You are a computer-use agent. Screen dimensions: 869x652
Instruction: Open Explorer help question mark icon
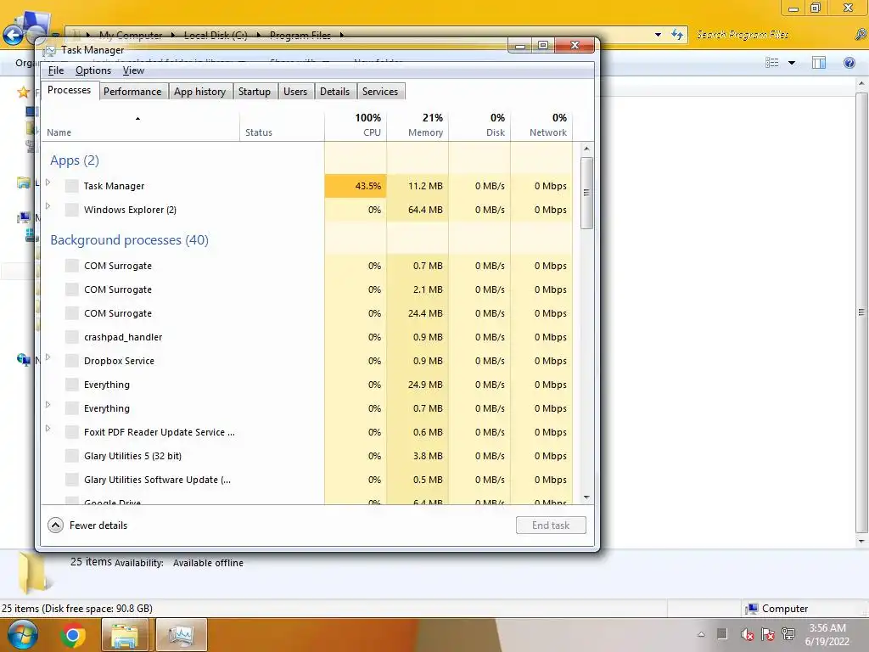point(849,63)
